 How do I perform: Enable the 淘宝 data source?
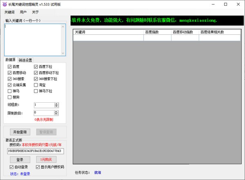pyautogui.click(x=36, y=85)
